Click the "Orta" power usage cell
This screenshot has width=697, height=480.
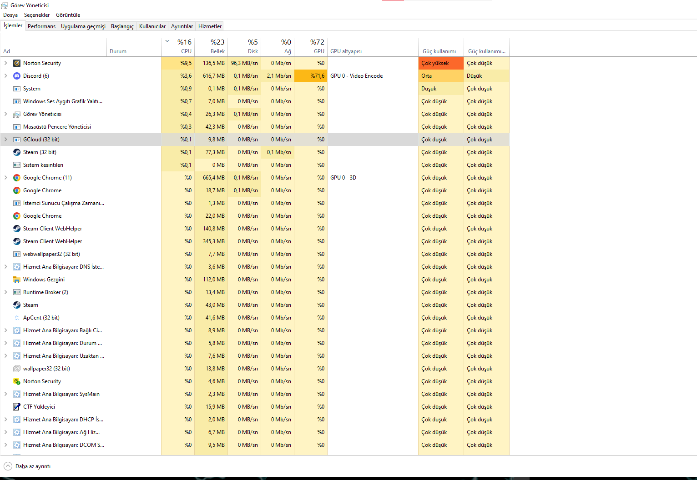pyautogui.click(x=441, y=76)
